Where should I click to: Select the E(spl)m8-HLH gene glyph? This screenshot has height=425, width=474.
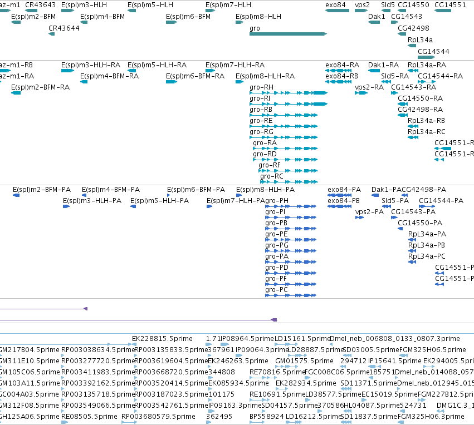(x=240, y=22)
